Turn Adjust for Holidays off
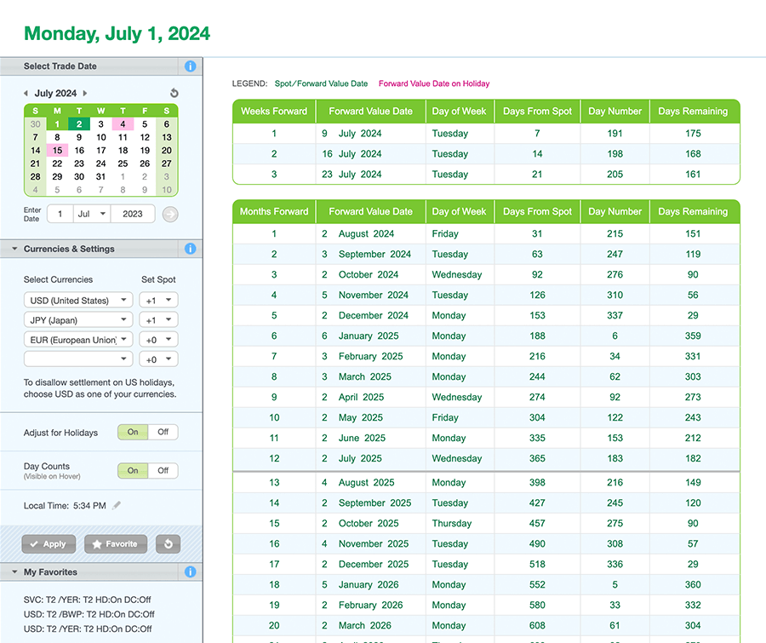This screenshot has width=766, height=643. coord(163,433)
